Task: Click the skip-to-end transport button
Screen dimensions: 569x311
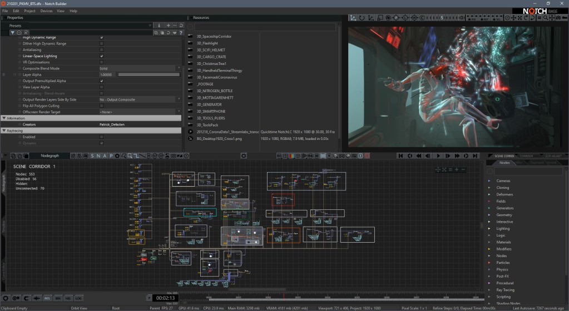Action: point(476,156)
